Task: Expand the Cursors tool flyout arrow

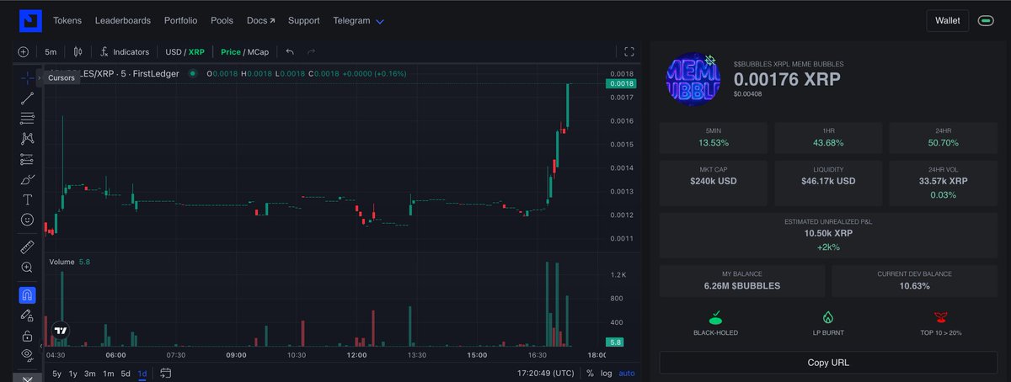Action: pyautogui.click(x=40, y=77)
